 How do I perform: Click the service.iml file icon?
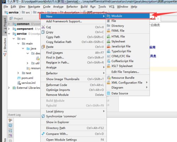(19, 83)
